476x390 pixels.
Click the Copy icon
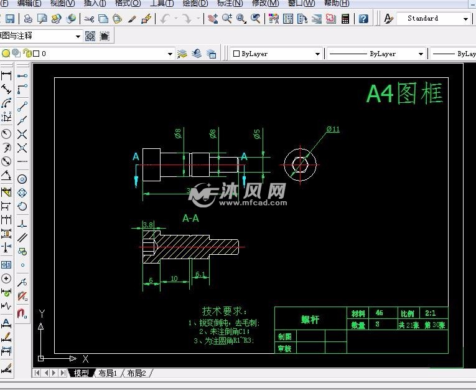103,19
